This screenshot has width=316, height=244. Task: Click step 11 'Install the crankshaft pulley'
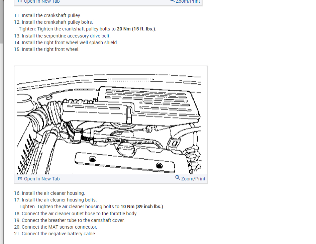pyautogui.click(x=47, y=15)
